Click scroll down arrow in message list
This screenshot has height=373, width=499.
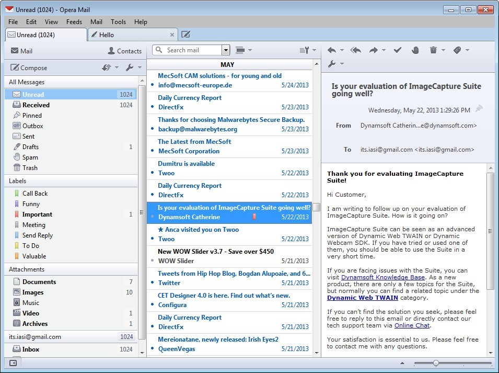point(316,353)
